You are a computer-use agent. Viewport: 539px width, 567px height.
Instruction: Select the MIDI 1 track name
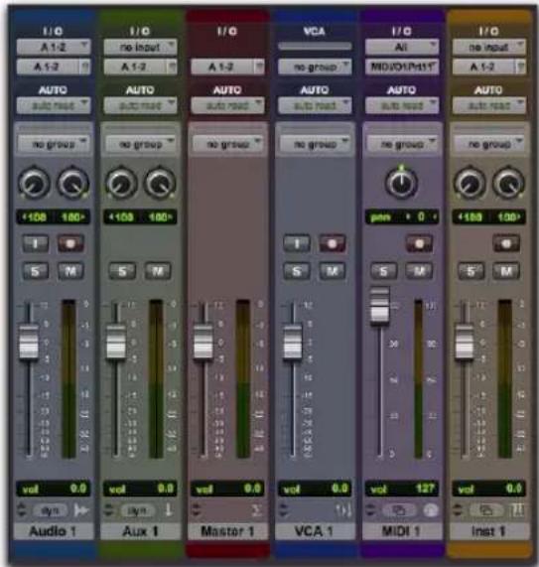(402, 531)
